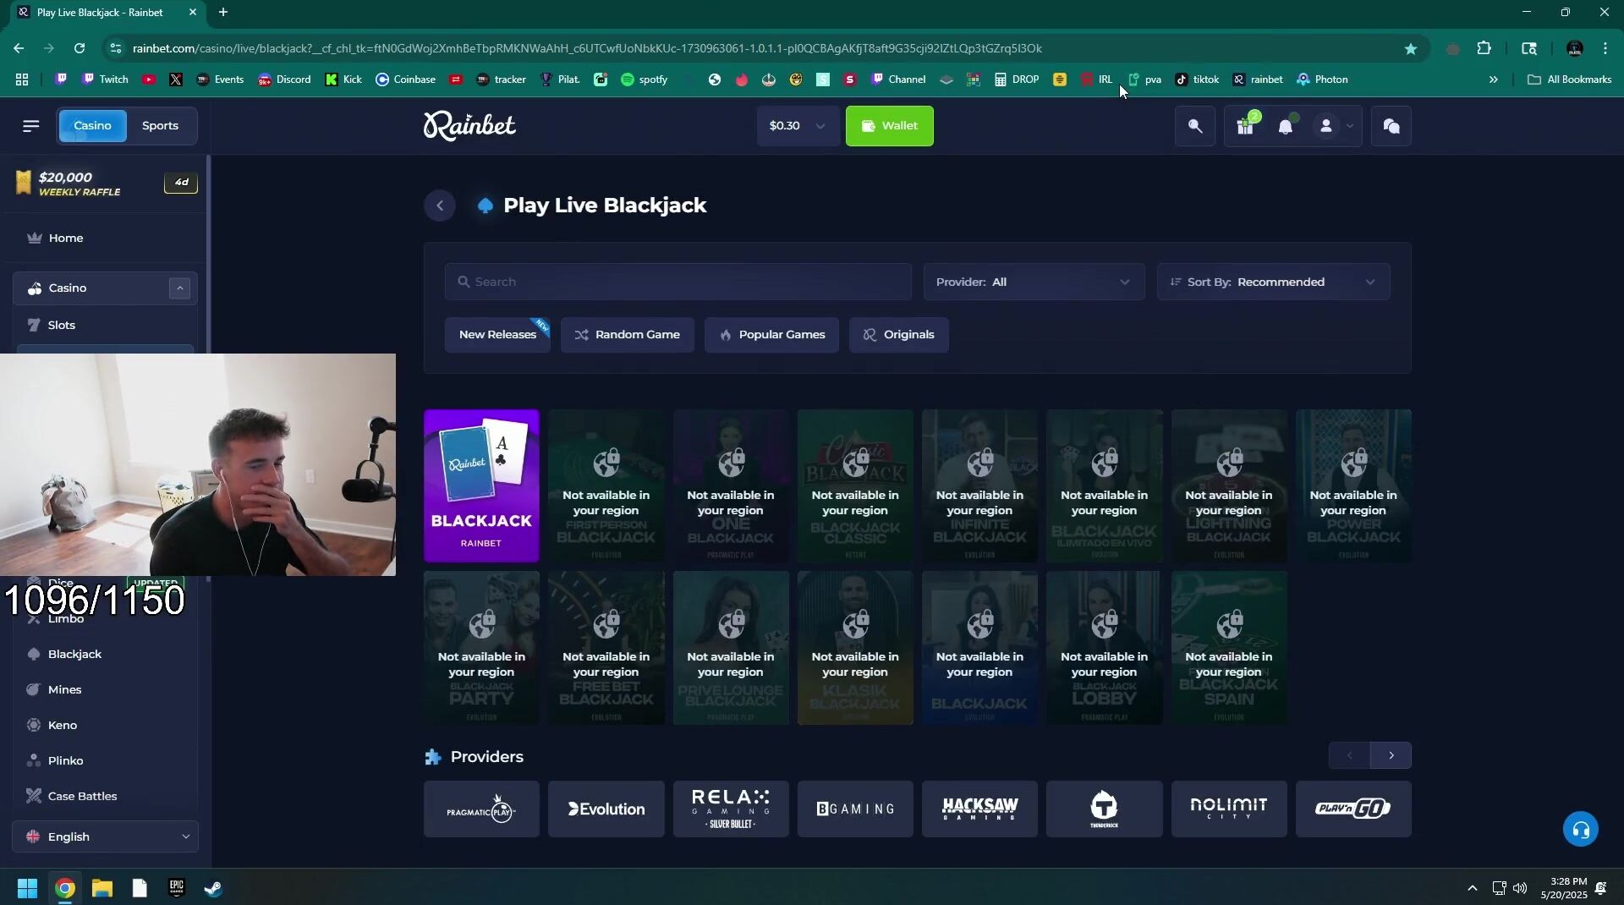The height and width of the screenshot is (905, 1624).
Task: Open the hamburger sidebar menu
Action: (31, 126)
